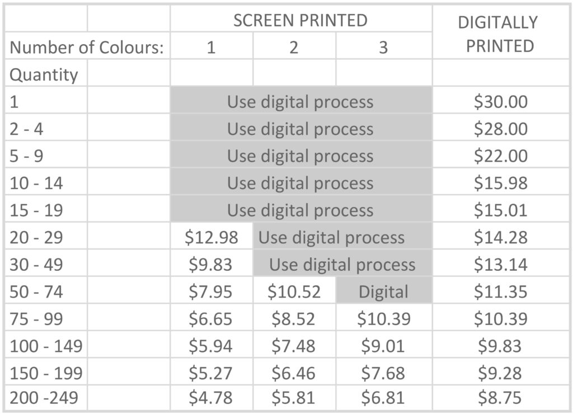The width and height of the screenshot is (573, 414).
Task: Select the $4.78 price in 200 -249 row
Action: (x=212, y=398)
